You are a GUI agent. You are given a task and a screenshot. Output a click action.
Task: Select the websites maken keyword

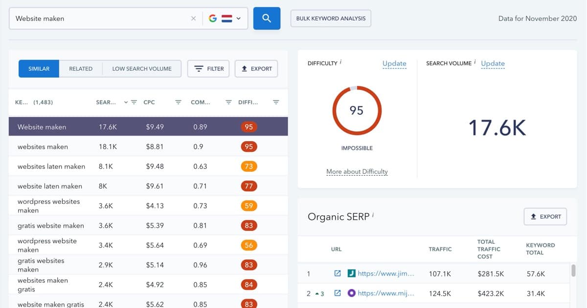(43, 147)
